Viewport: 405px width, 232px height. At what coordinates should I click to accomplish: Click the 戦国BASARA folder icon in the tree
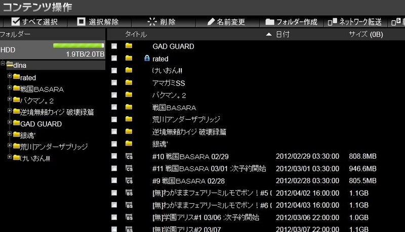[x=17, y=88]
